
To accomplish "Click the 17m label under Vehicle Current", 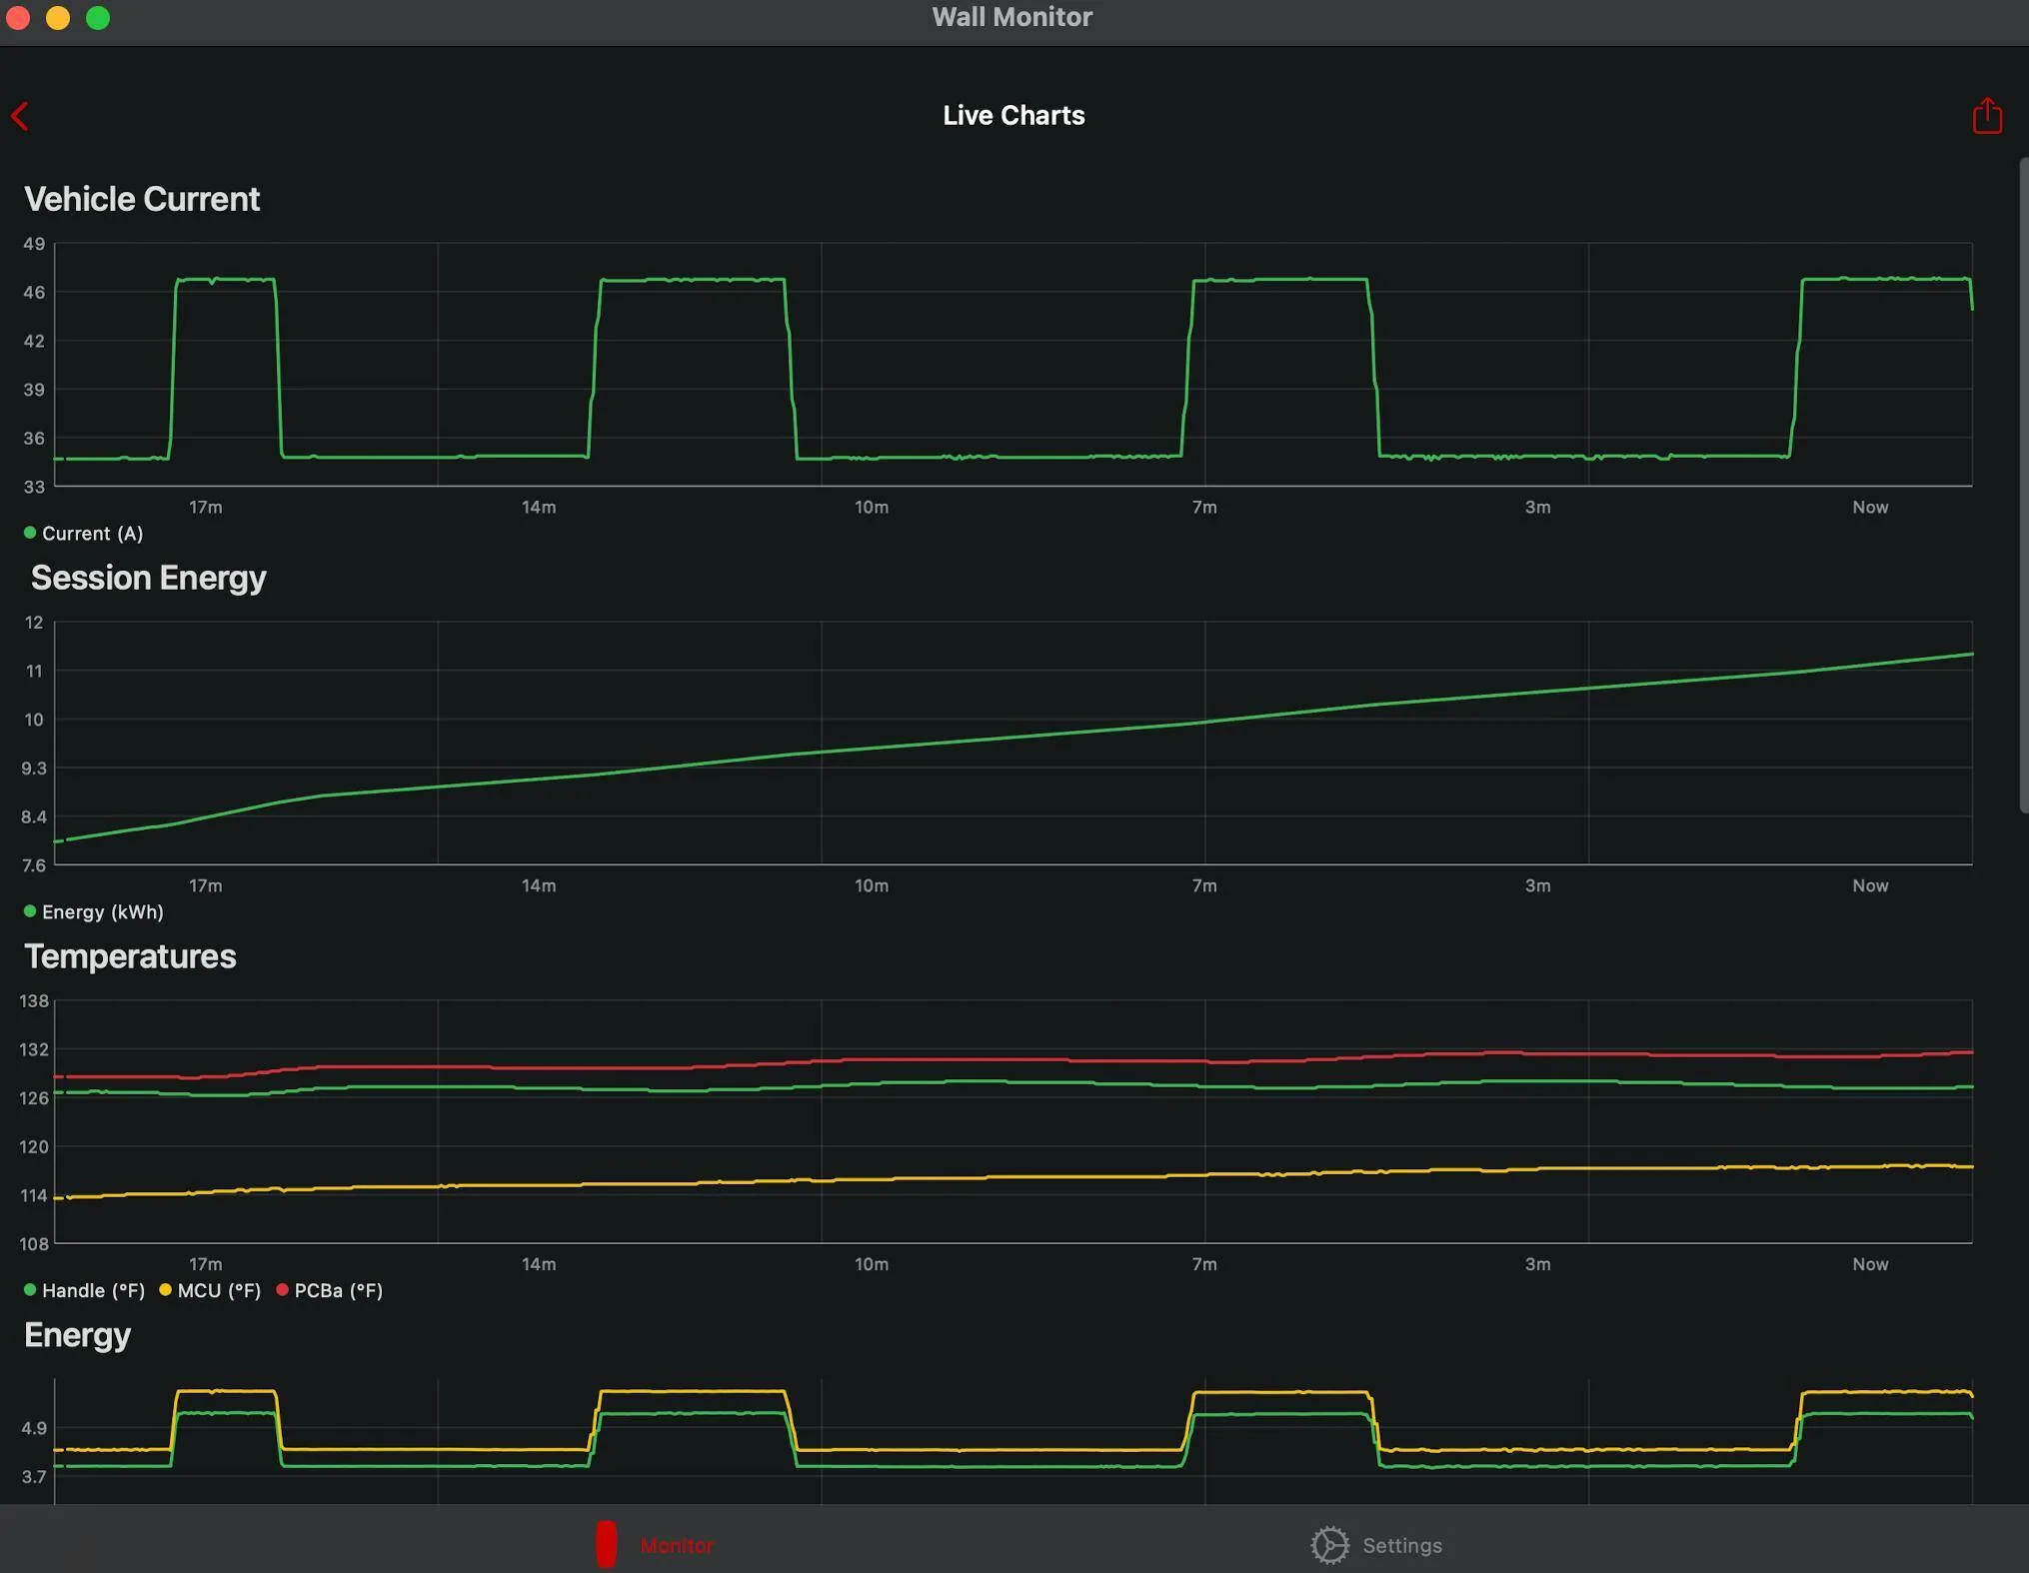I will (206, 508).
